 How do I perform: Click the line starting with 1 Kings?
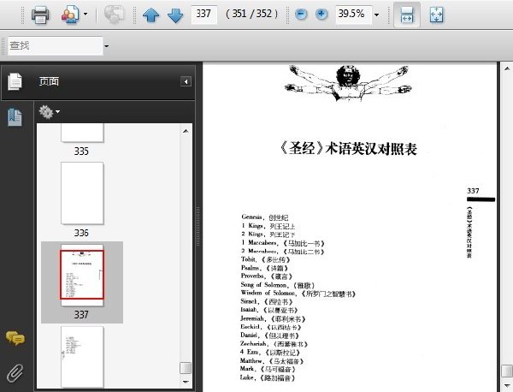(268, 226)
